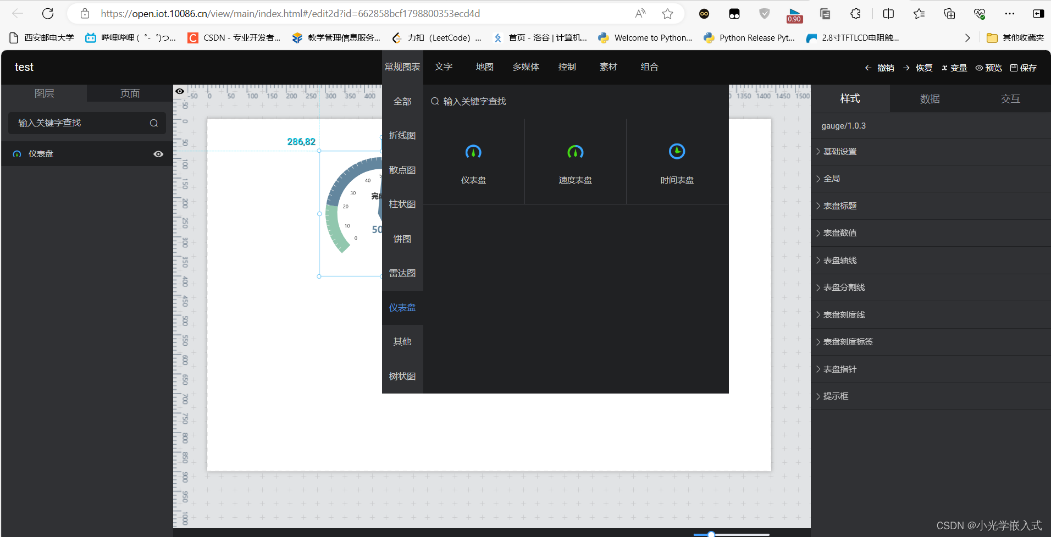Expand 基础设置 section
Image resolution: width=1051 pixels, height=537 pixels.
pyautogui.click(x=931, y=152)
